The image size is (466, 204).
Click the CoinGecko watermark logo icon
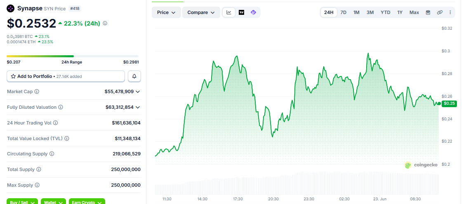(x=408, y=165)
